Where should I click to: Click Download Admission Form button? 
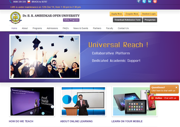tap(127, 20)
